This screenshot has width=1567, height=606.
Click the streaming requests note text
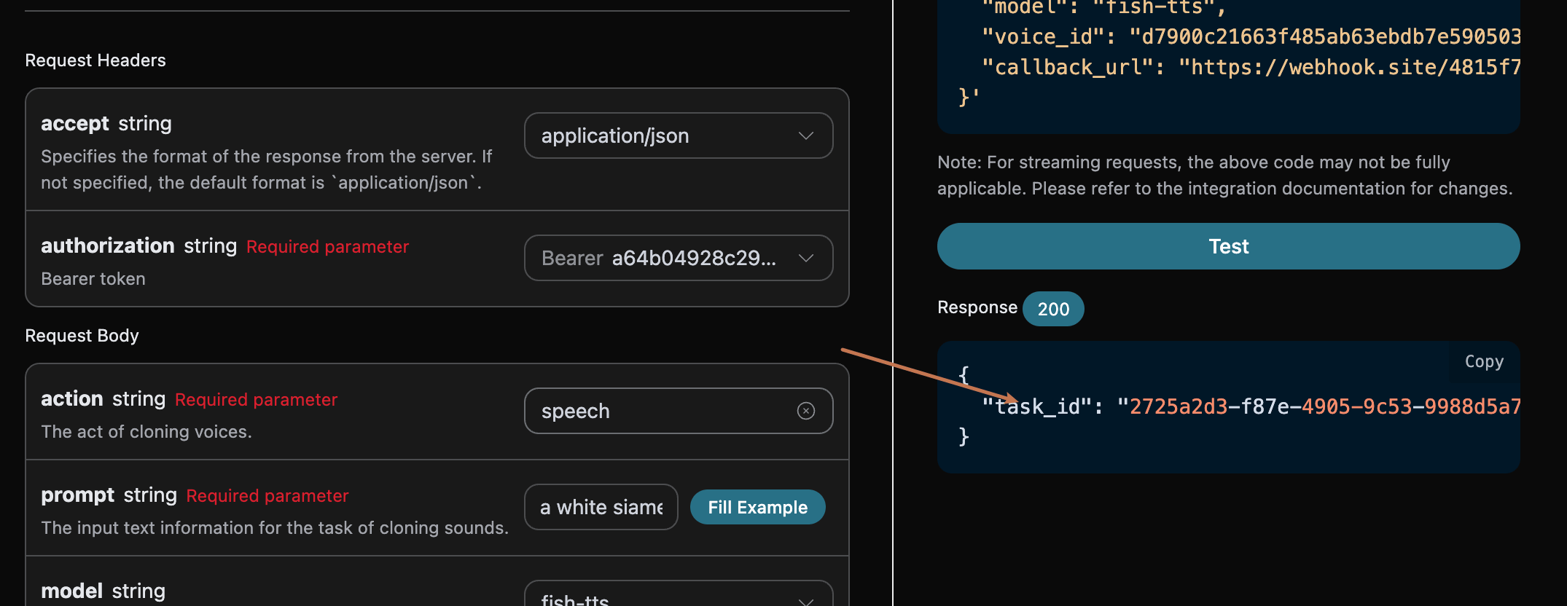(1224, 176)
